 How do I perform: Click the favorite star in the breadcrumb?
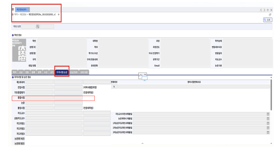[59, 14]
